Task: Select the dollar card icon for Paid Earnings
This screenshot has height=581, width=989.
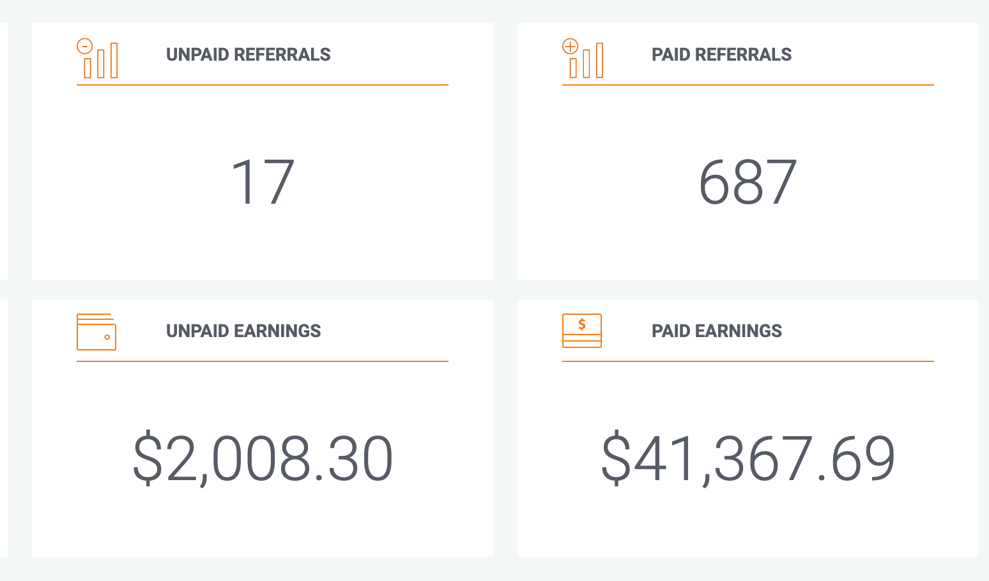Action: (x=582, y=331)
